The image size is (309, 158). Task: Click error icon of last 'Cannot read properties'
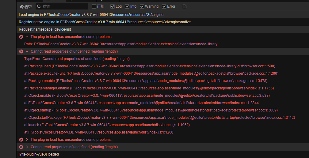pyautogui.click(x=21, y=147)
